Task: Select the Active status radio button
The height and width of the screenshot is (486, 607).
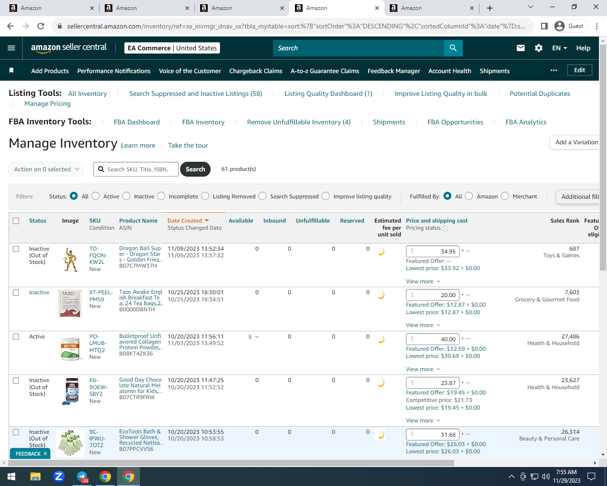Action: click(x=96, y=196)
